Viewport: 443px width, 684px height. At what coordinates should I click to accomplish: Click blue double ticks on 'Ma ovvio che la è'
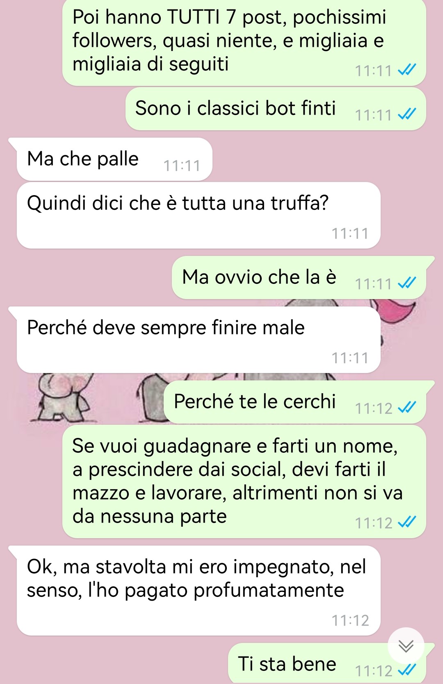[407, 283]
